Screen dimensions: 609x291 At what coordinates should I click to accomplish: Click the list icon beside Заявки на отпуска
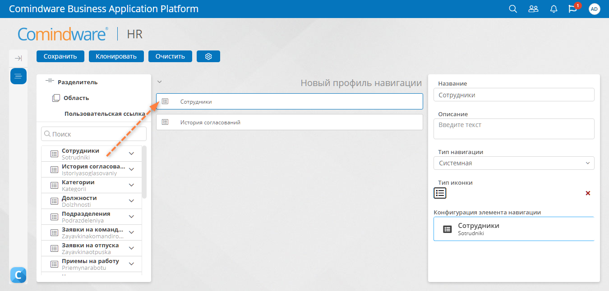pos(54,248)
